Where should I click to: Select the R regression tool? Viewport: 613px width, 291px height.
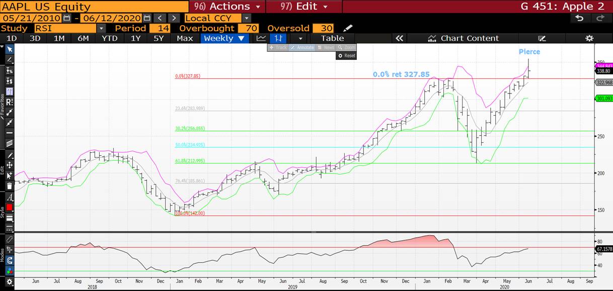pyautogui.click(x=10, y=102)
